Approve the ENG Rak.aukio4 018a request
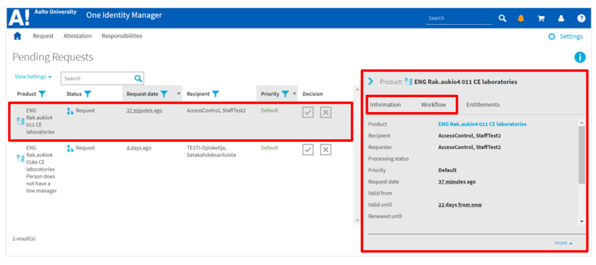The width and height of the screenshot is (596, 265). [x=308, y=150]
